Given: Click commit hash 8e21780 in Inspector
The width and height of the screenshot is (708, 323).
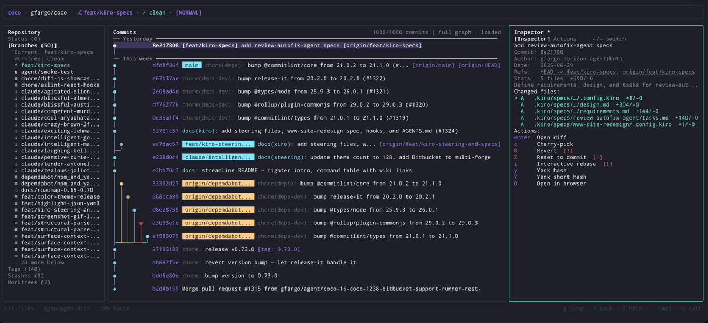Looking at the screenshot, I should click(x=552, y=52).
